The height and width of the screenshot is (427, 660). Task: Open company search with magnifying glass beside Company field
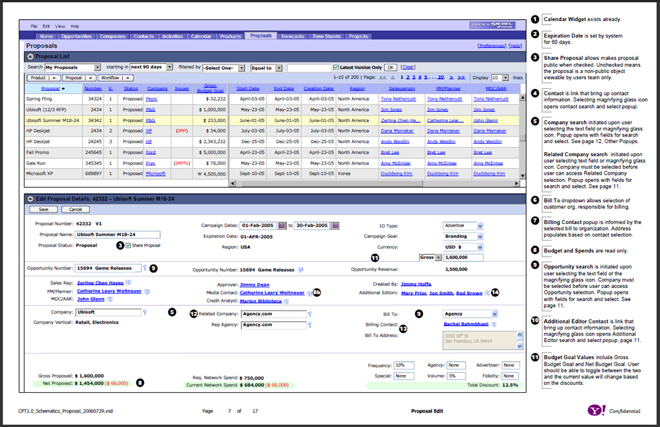click(145, 310)
